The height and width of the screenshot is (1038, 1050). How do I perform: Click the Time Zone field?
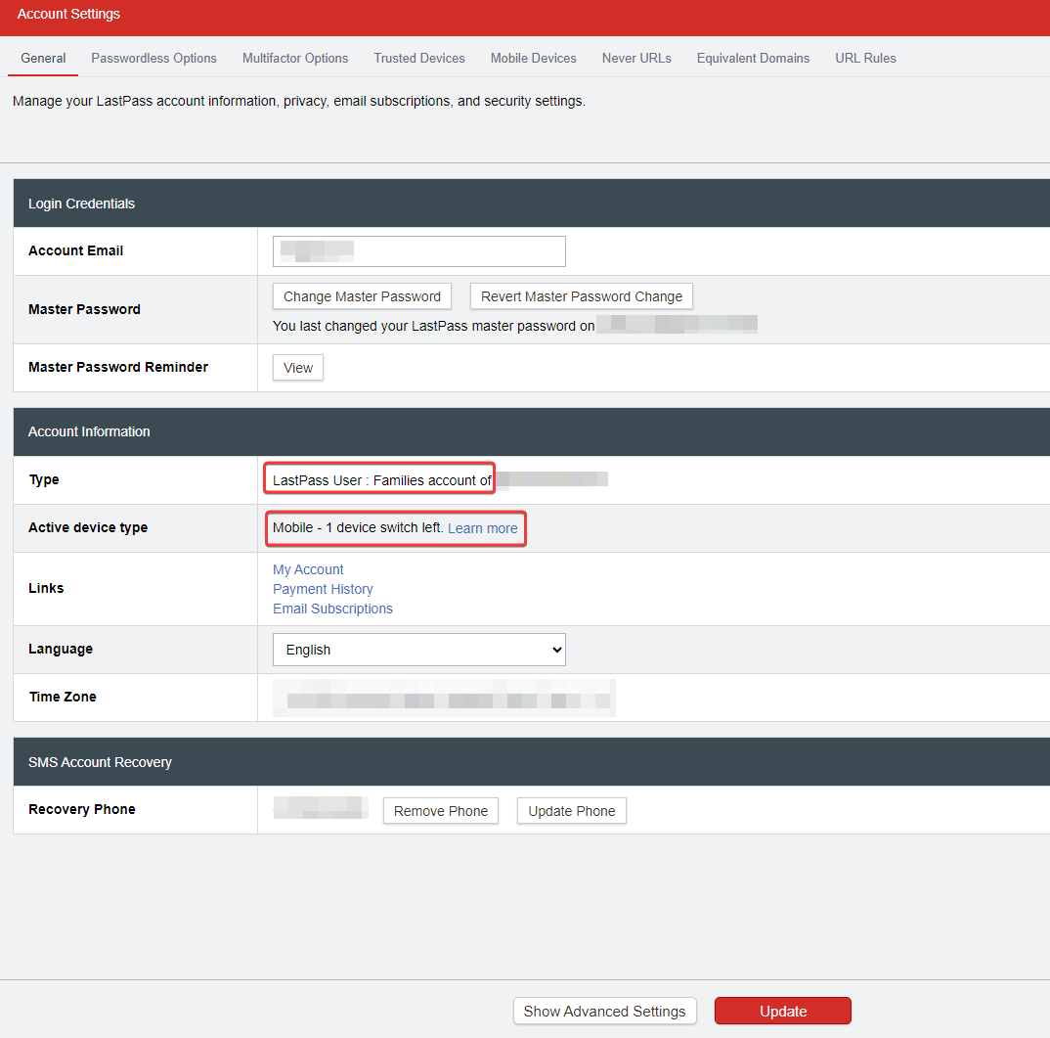point(444,699)
